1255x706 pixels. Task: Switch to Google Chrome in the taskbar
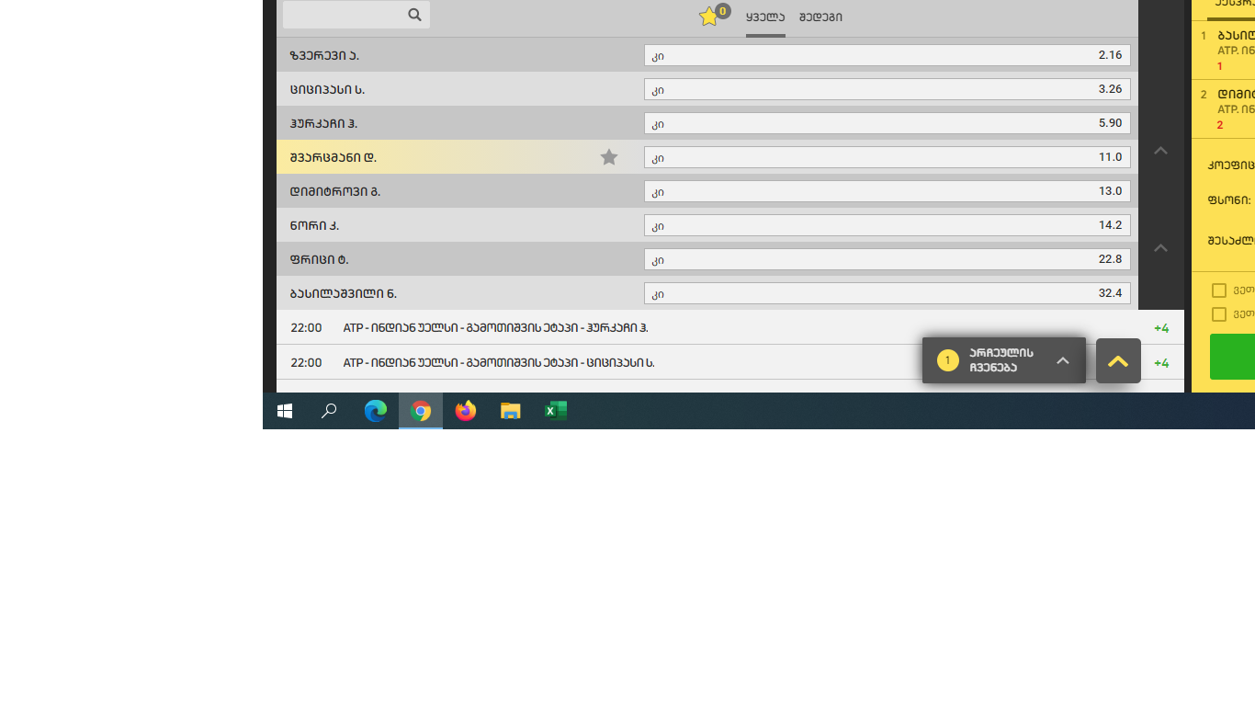click(x=421, y=411)
